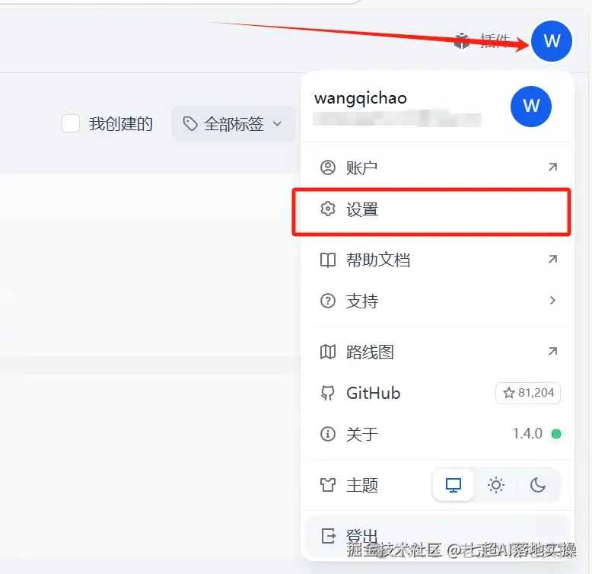Check the 我创建的 checkbox

[71, 123]
